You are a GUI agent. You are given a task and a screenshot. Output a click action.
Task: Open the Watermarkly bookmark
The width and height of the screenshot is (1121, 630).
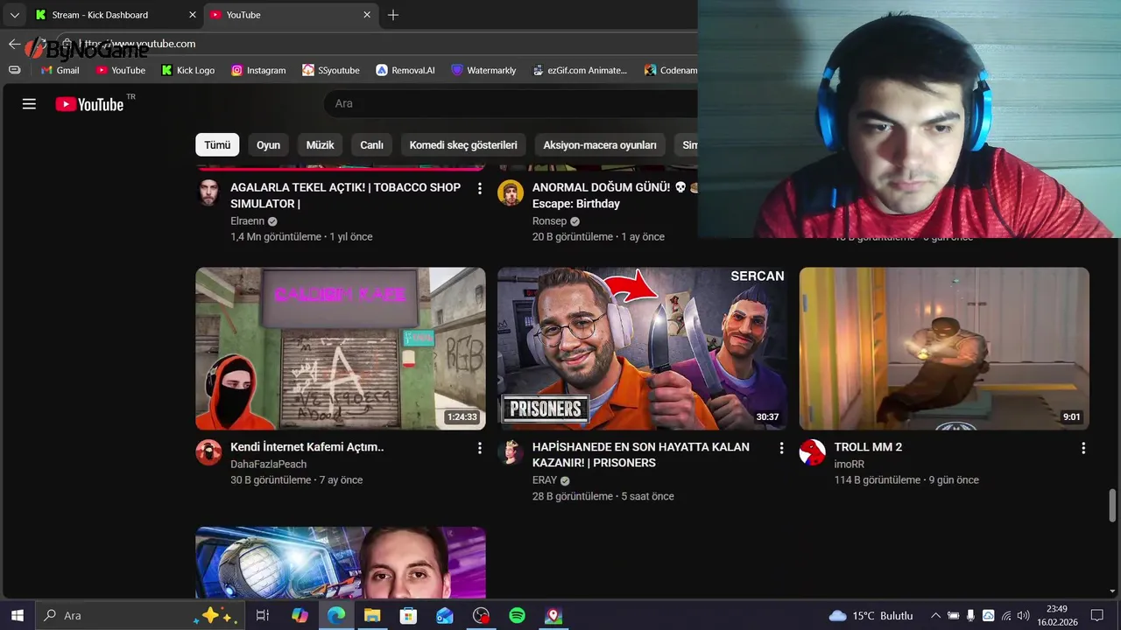click(x=483, y=70)
